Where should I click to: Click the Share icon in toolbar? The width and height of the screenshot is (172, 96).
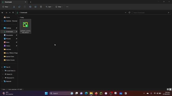coord(35,7)
